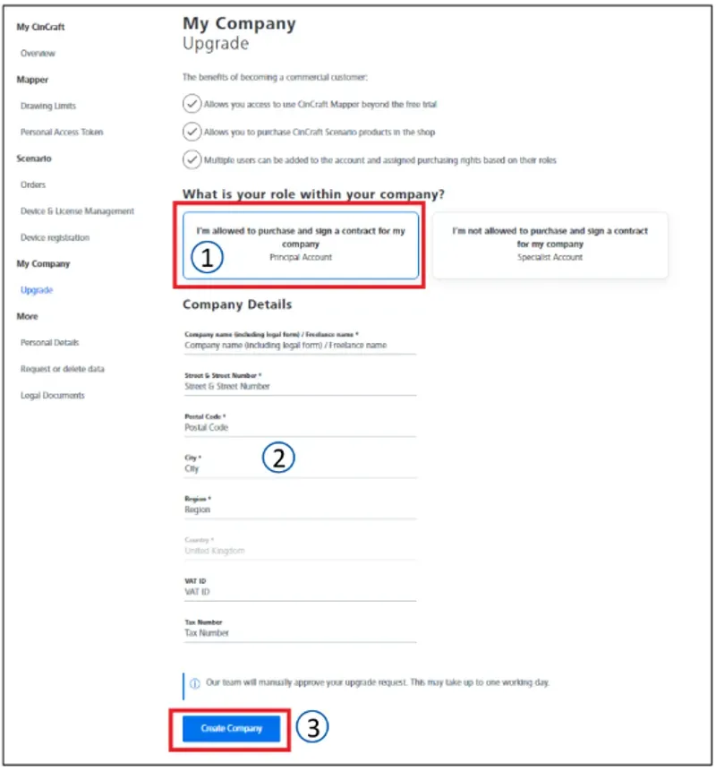
Task: Go to Personal Access Token page
Action: click(62, 132)
